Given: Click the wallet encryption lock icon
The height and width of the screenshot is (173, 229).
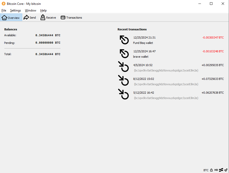Looking at the screenshot, I should coord(211,170).
